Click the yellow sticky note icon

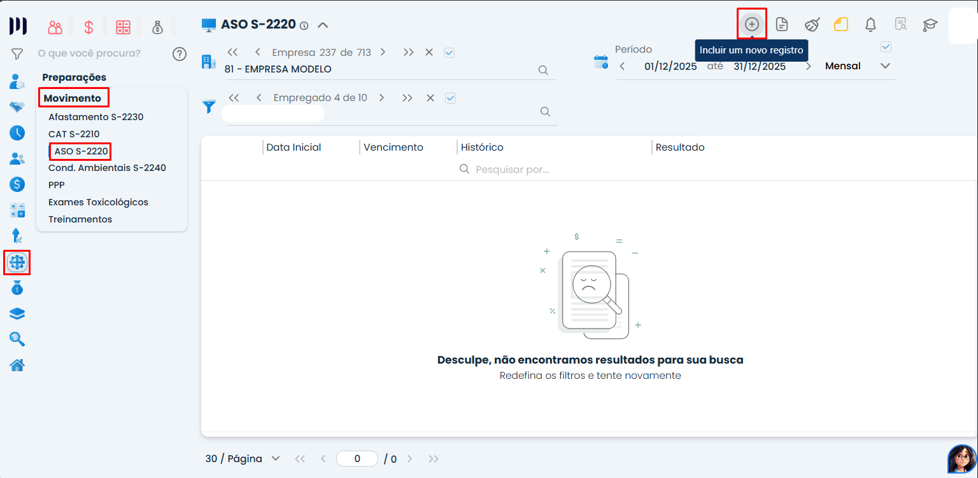[x=841, y=25]
